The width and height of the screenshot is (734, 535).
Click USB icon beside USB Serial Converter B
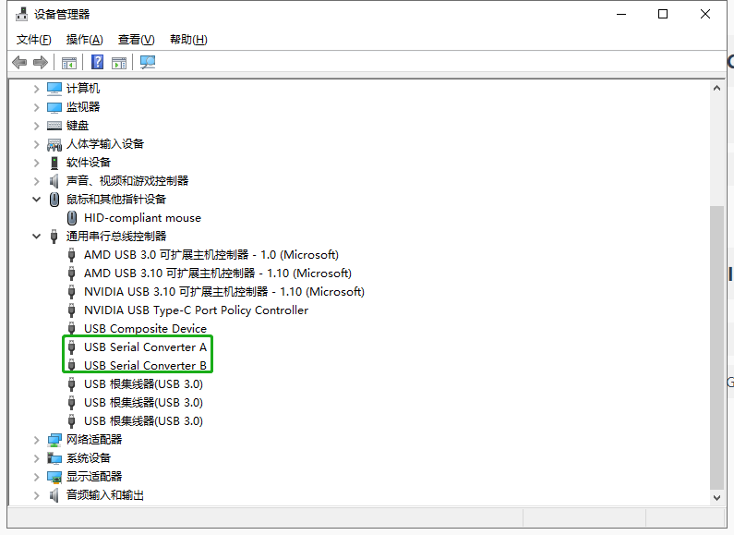[x=72, y=365]
